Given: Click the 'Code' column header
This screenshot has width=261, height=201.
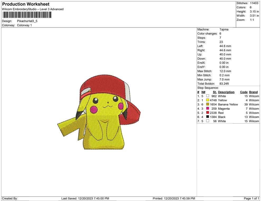Looking at the screenshot, I should tap(244, 92).
